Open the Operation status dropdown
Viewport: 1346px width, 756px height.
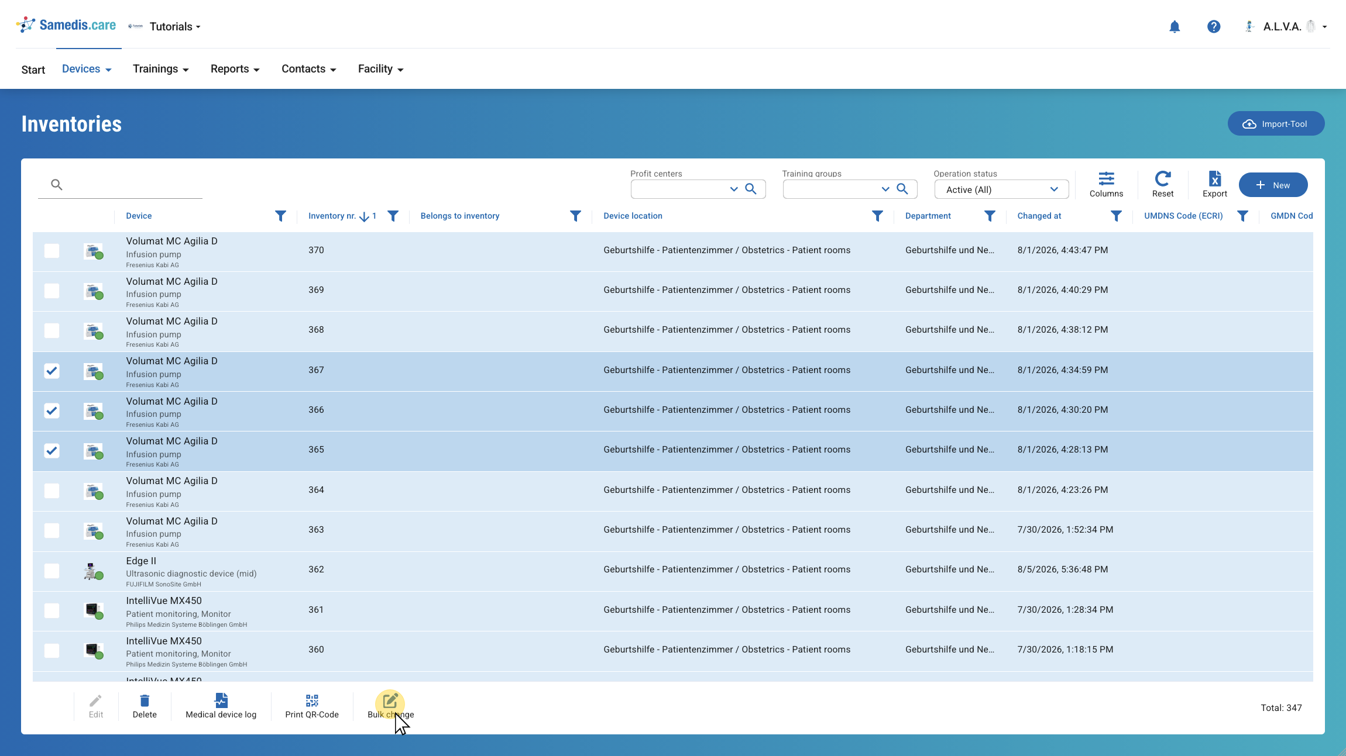tap(1001, 189)
